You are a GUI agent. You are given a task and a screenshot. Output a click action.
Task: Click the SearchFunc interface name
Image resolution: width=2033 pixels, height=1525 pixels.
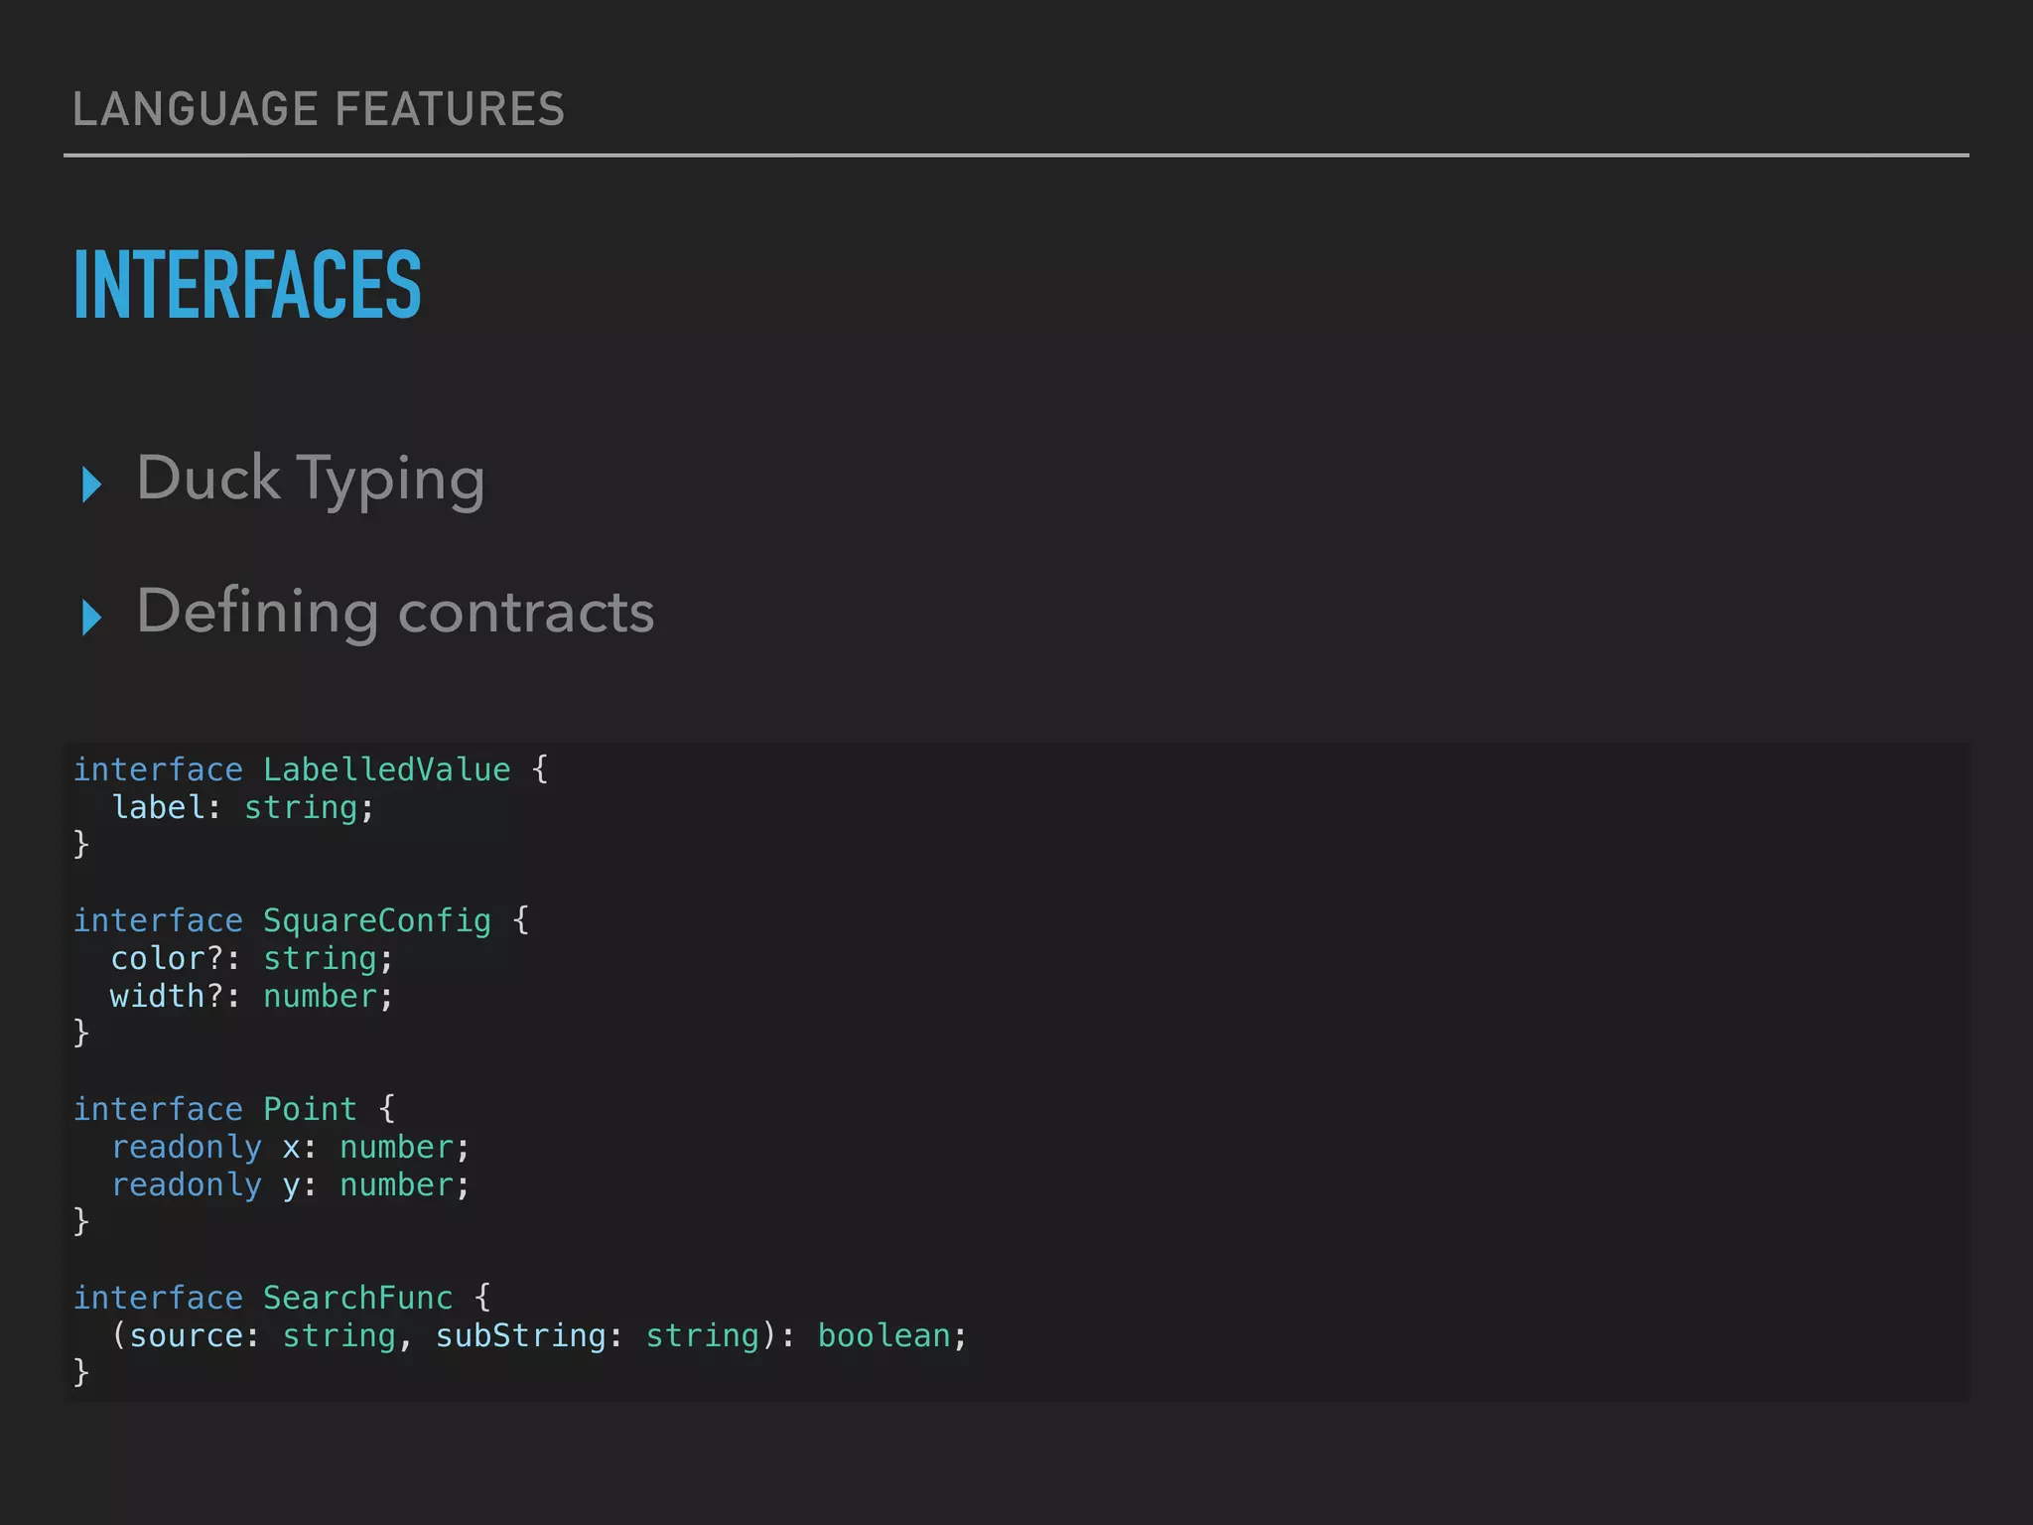[x=357, y=1298]
